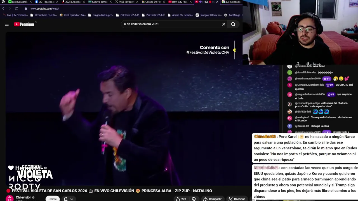Close the Kaguya-sama tab
Image resolution: width=358 pixels, height=201 pixels.
(x=110, y=2)
